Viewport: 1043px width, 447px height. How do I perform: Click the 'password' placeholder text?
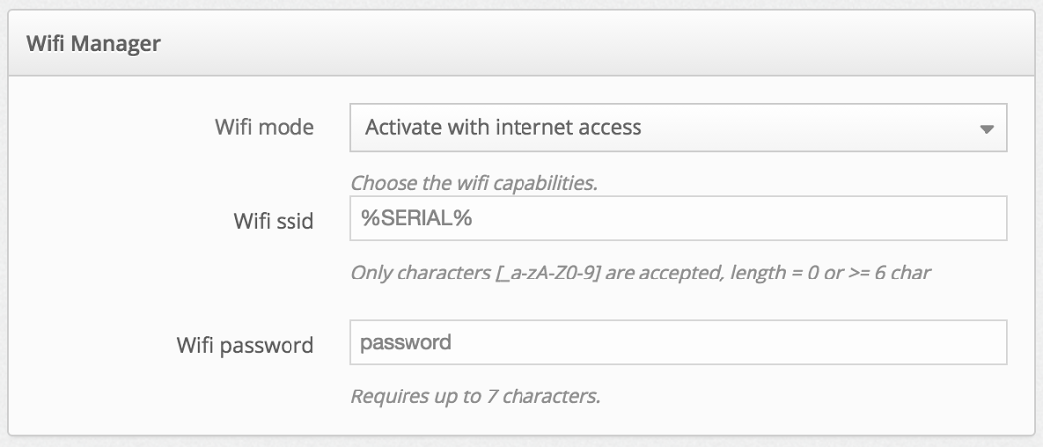406,343
